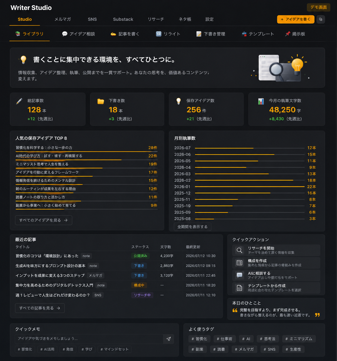The height and width of the screenshot is (361, 337).
Task: Click the list icon for 構成を作成
Action: tap(239, 263)
